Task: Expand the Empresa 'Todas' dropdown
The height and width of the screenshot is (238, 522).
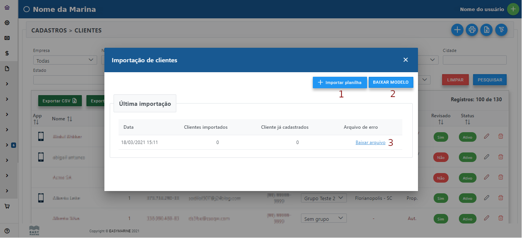Action: (65, 60)
